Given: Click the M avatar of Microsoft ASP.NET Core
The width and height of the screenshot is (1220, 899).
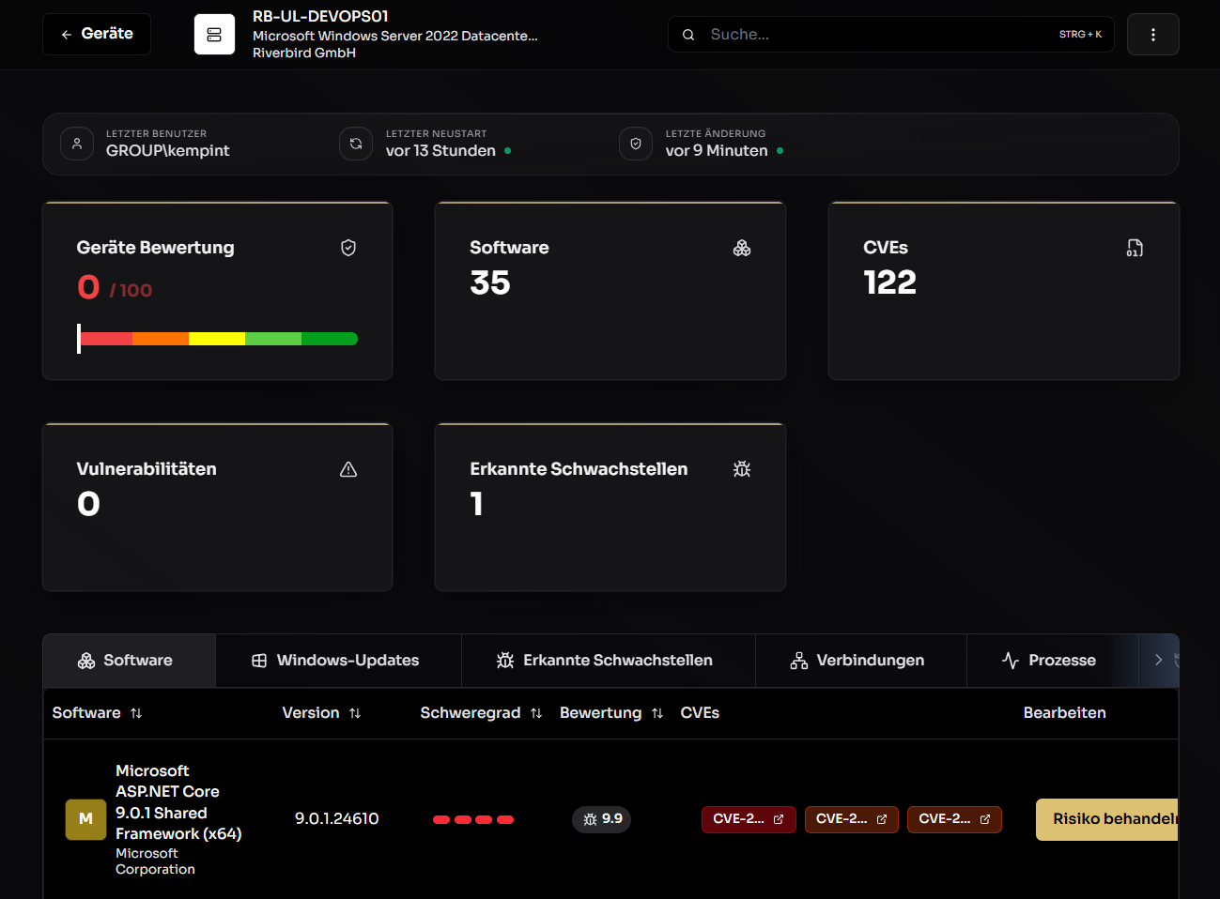Looking at the screenshot, I should pos(85,819).
